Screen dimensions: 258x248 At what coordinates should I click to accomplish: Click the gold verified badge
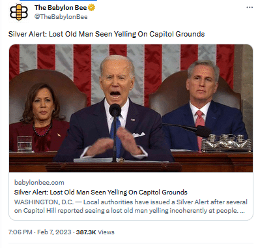coord(92,8)
